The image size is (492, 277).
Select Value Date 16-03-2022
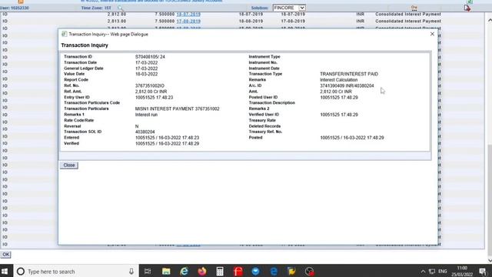click(x=146, y=74)
